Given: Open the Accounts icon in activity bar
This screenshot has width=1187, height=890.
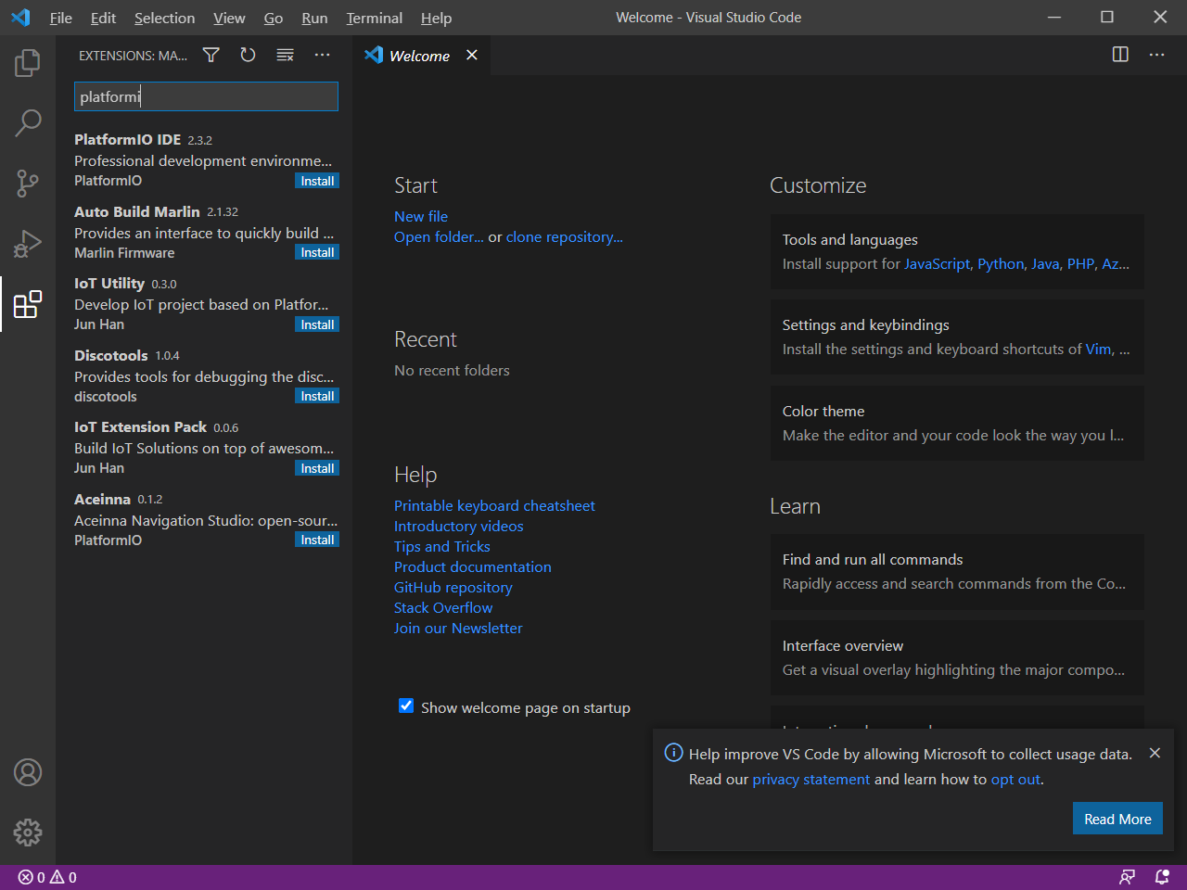Looking at the screenshot, I should pos(28,772).
